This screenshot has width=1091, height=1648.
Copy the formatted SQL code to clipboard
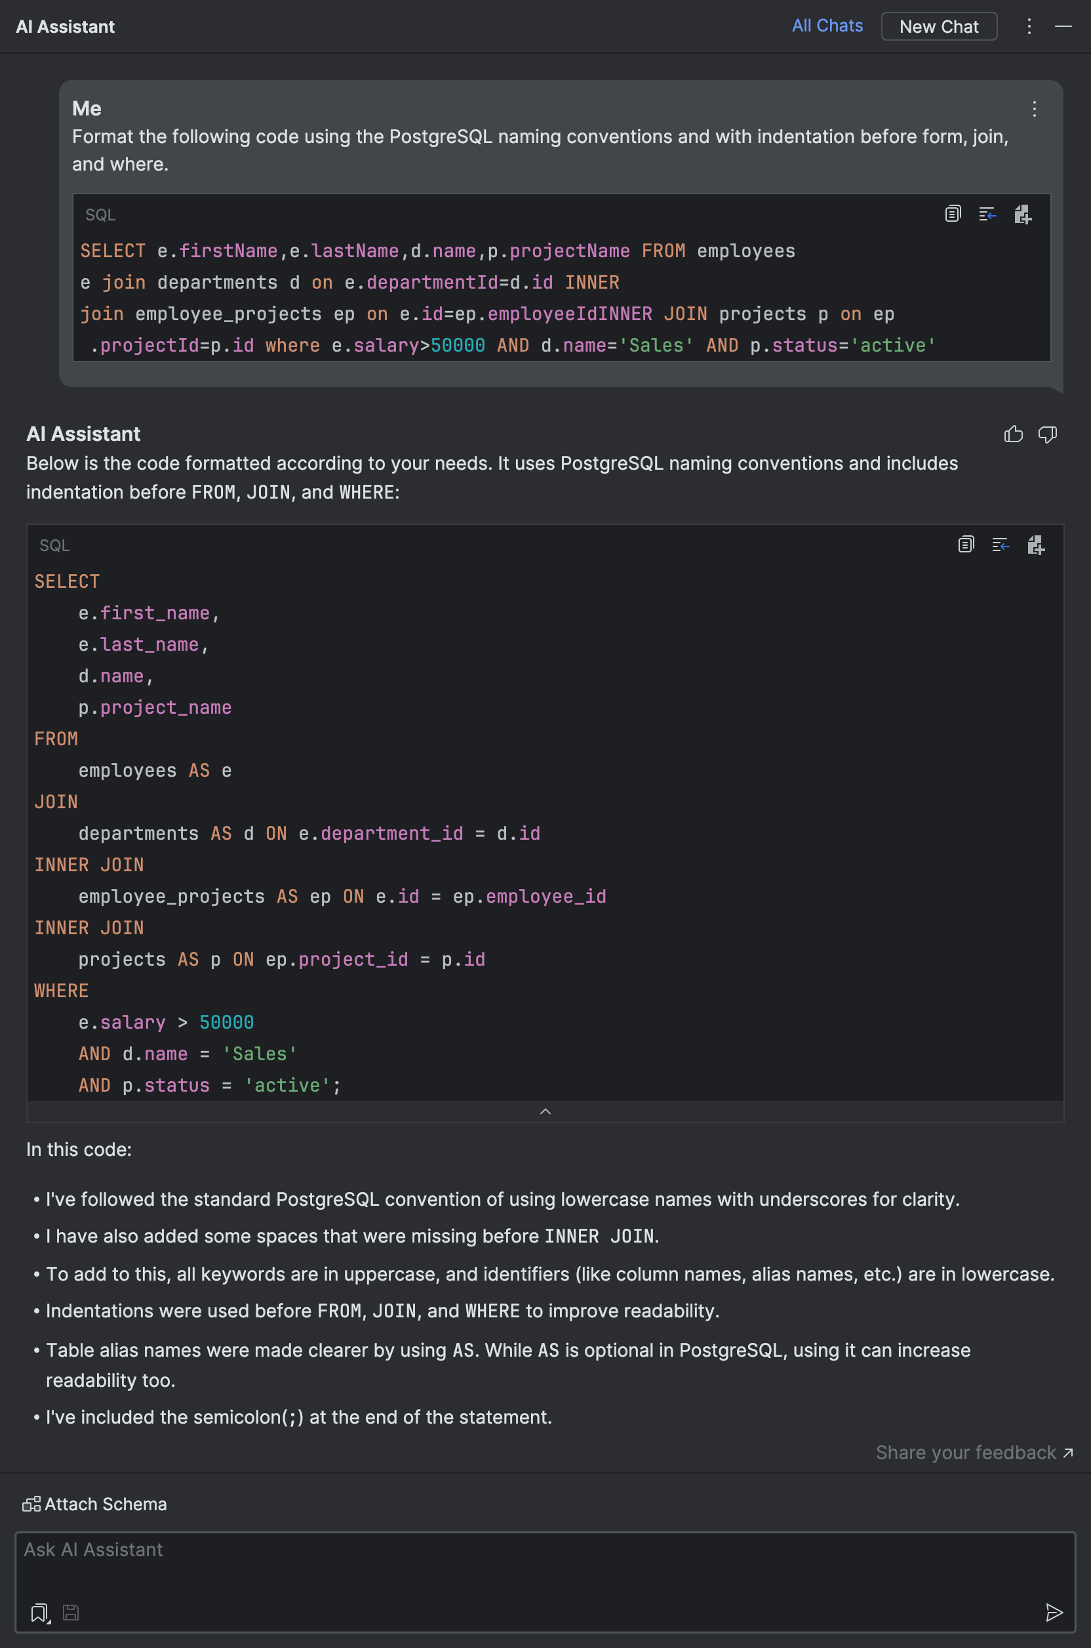click(x=966, y=545)
